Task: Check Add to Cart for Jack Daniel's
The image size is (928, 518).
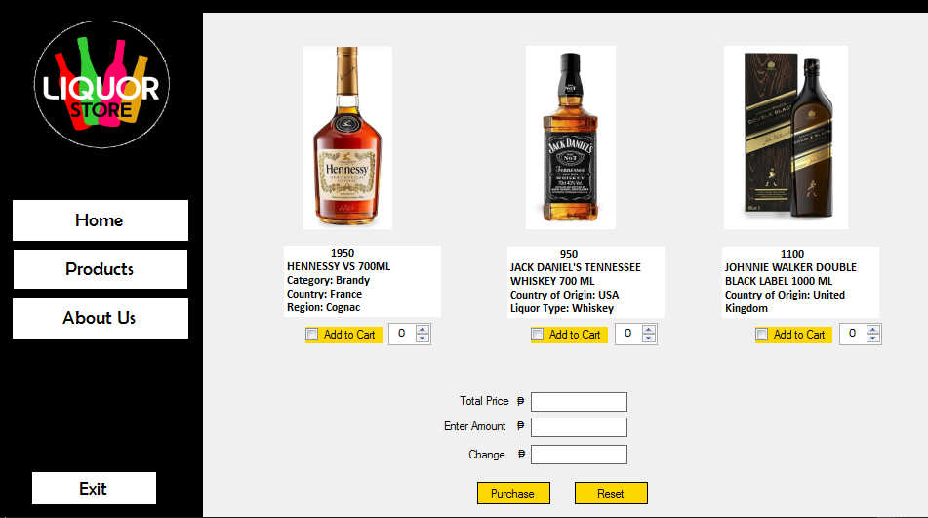Action: click(x=538, y=335)
